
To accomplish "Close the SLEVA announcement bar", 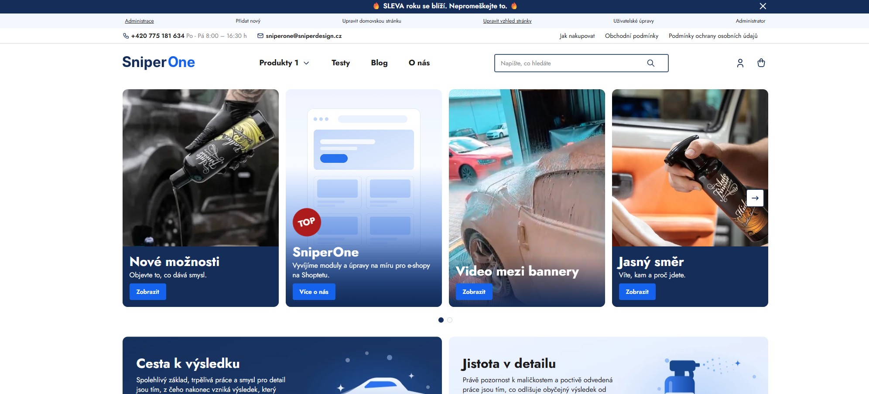I will point(763,6).
